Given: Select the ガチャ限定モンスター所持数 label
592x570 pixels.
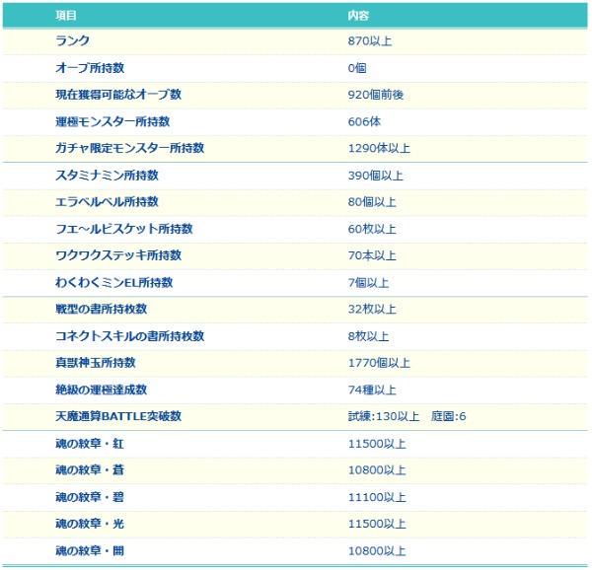Looking at the screenshot, I should 130,148.
